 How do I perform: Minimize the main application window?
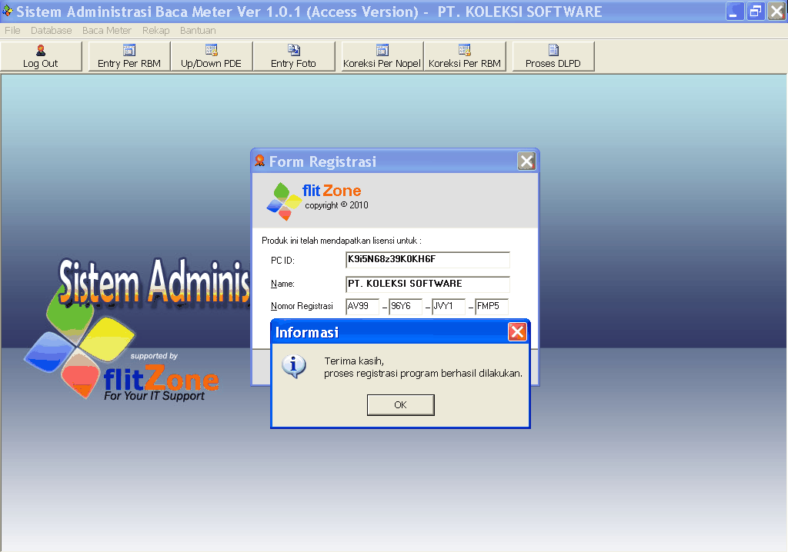click(735, 12)
